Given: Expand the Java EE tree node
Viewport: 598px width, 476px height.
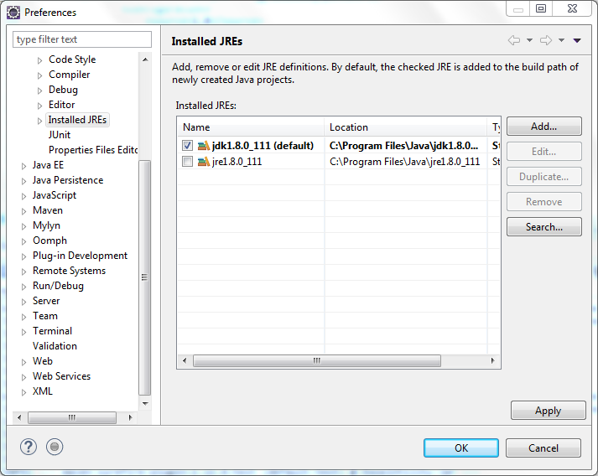Looking at the screenshot, I should (23, 166).
